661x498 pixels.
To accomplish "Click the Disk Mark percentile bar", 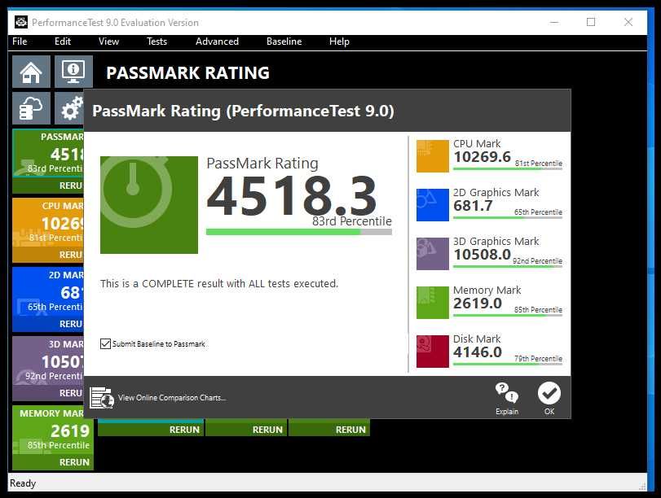I will (508, 364).
